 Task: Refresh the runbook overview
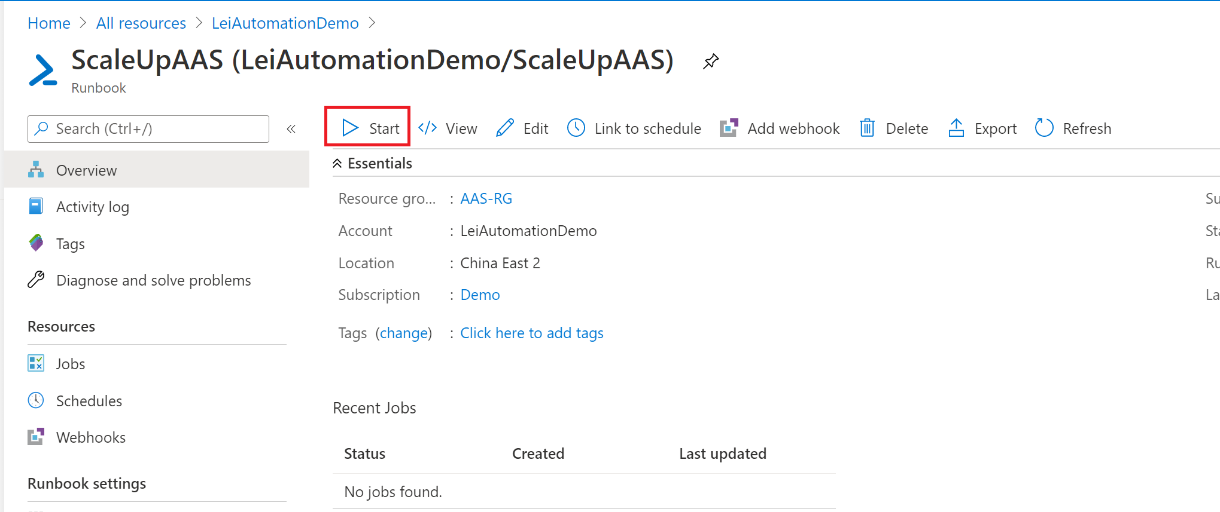(1073, 128)
